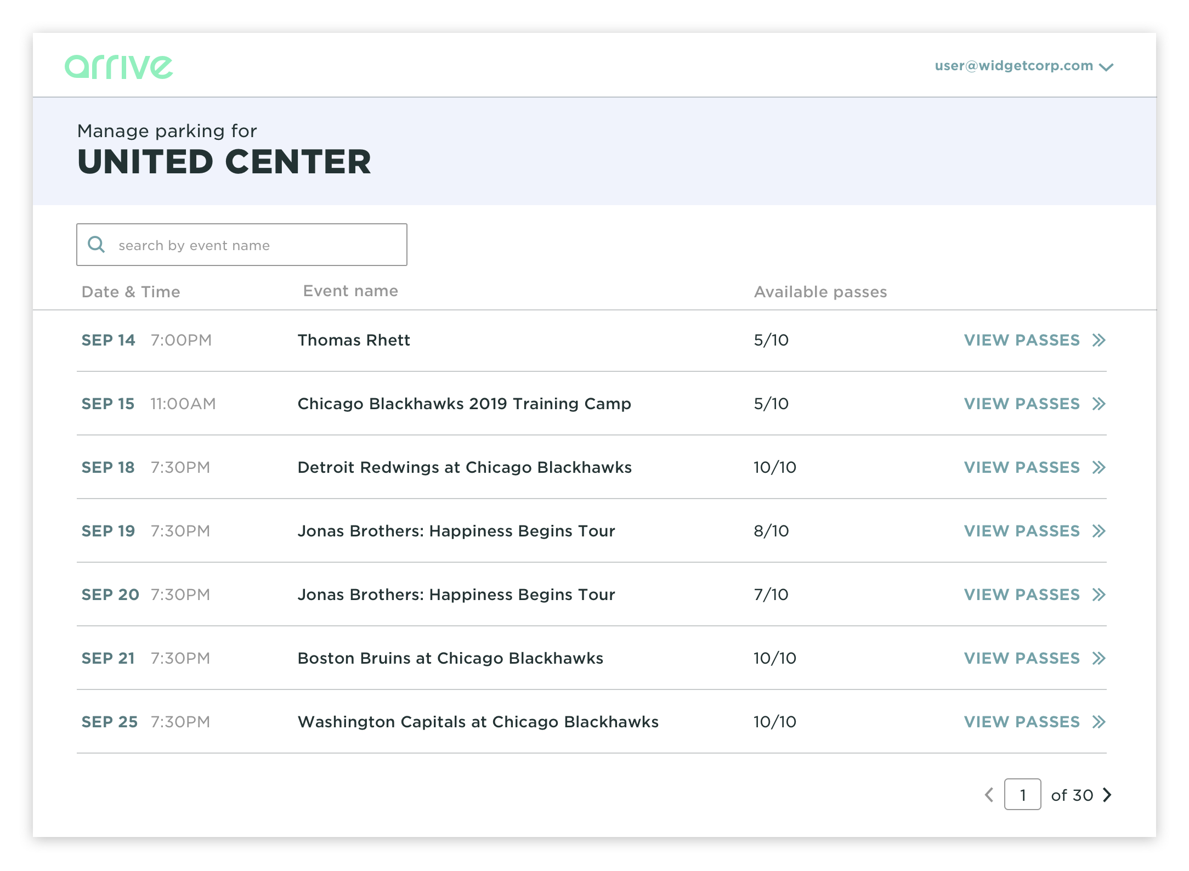The height and width of the screenshot is (871, 1189).
Task: Click the double-chevron icon for SEP 19 row
Action: (1099, 531)
